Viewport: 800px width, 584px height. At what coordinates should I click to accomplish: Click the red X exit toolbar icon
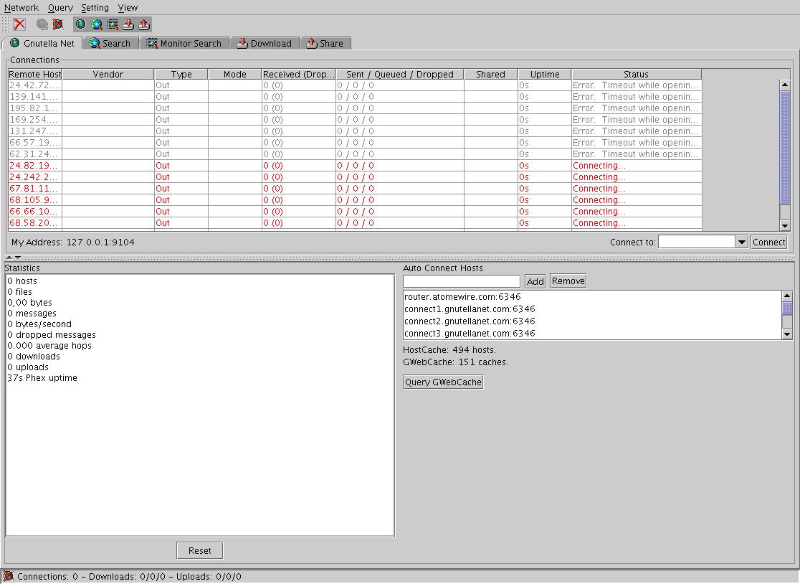(x=19, y=24)
